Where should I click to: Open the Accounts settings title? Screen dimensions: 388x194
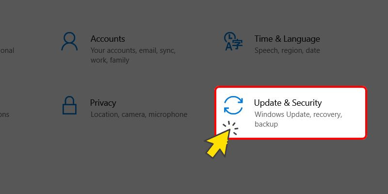tap(108, 39)
